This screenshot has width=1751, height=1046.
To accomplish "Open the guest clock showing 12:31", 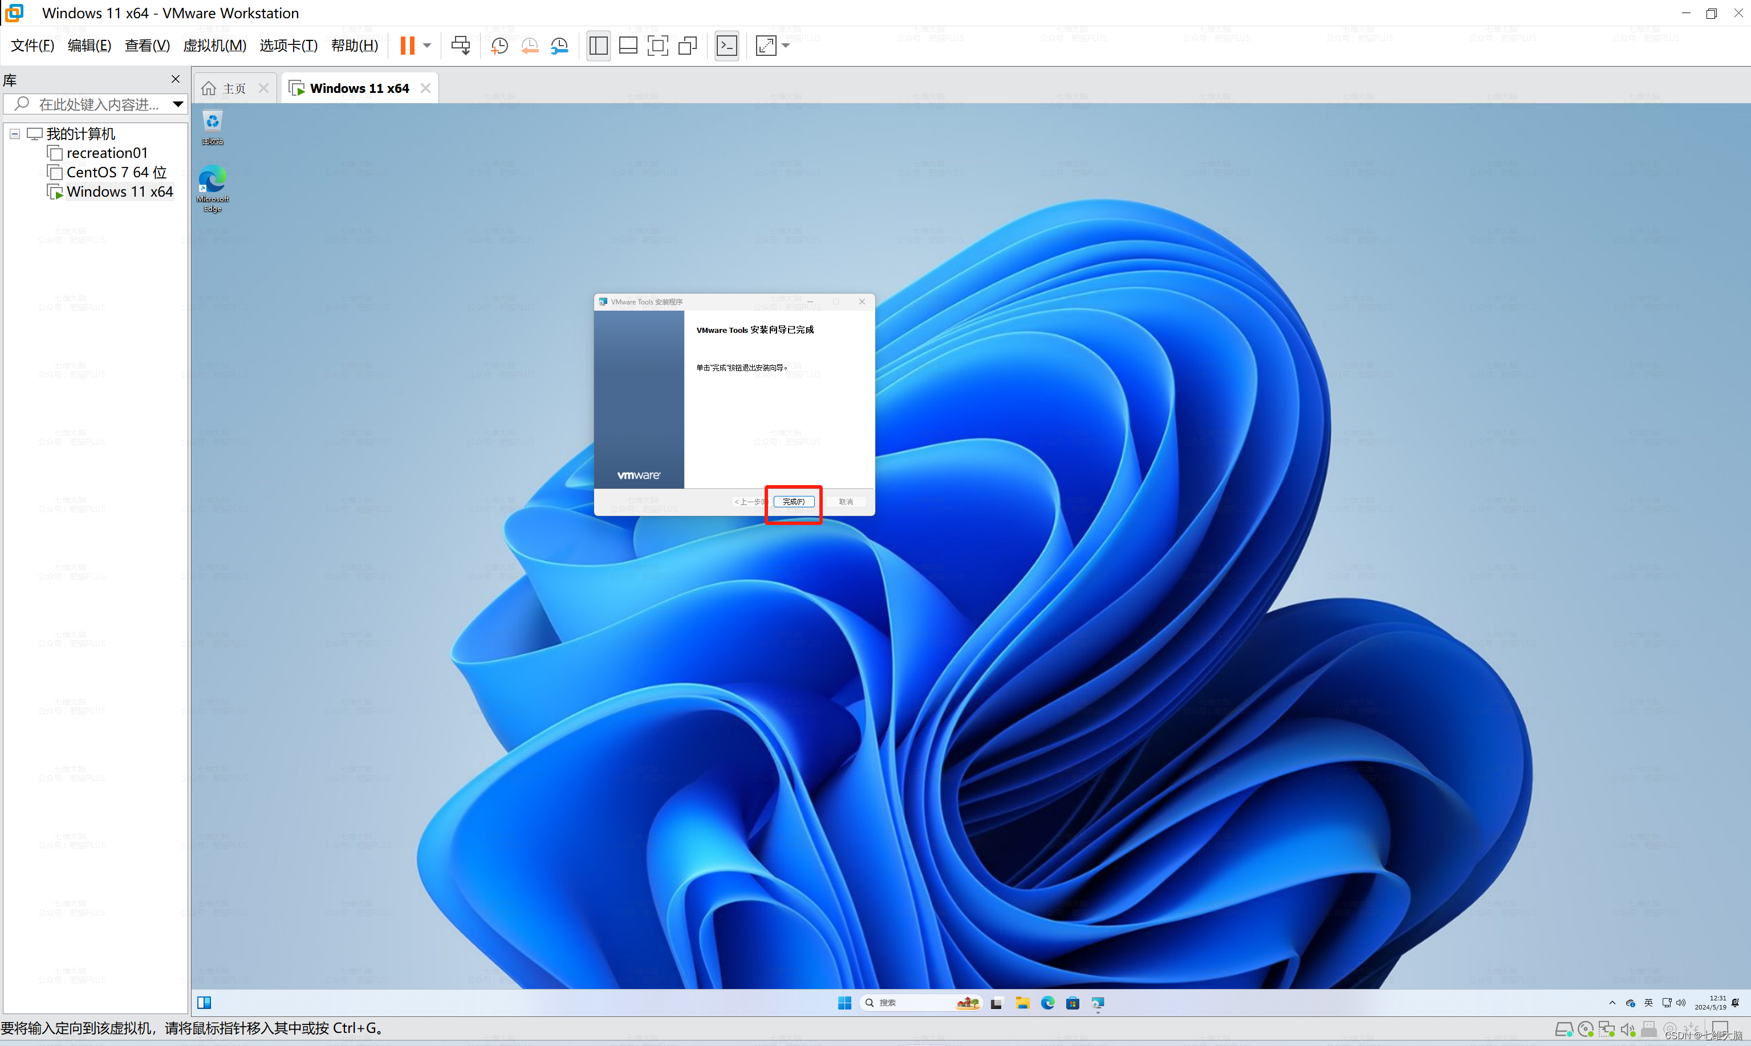I will 1710,1003.
